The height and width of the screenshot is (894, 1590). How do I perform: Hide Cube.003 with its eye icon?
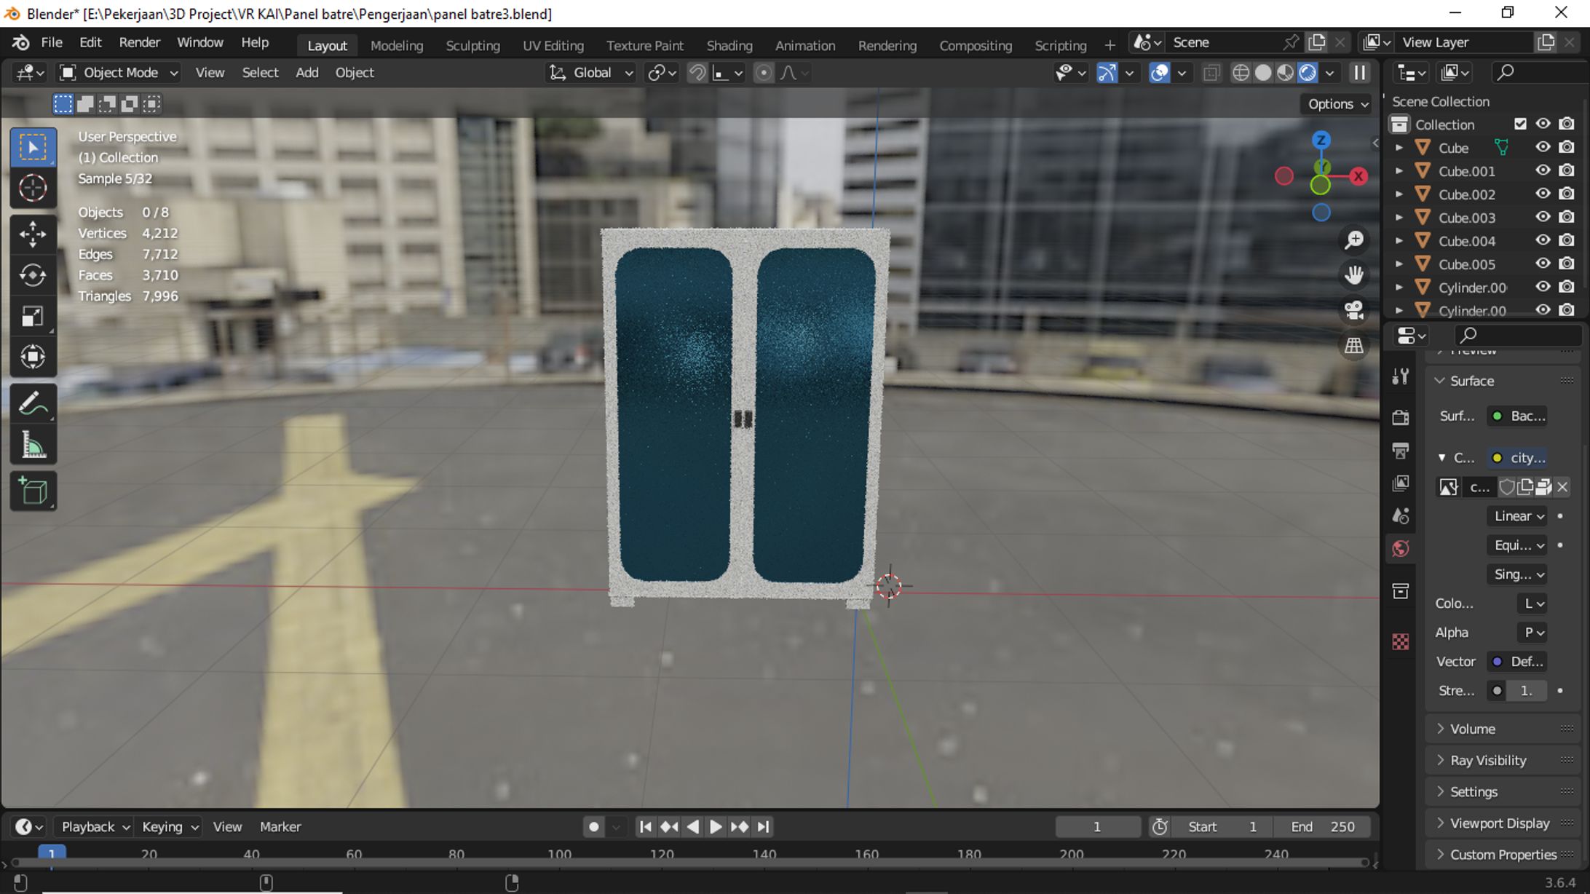coord(1543,217)
